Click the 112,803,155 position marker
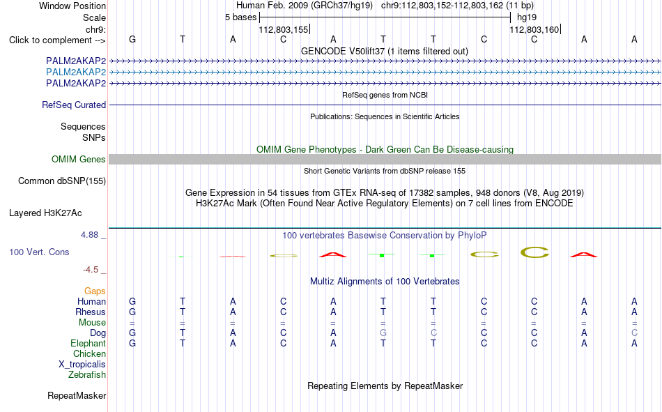Image resolution: width=662 pixels, height=412 pixels. [x=284, y=29]
